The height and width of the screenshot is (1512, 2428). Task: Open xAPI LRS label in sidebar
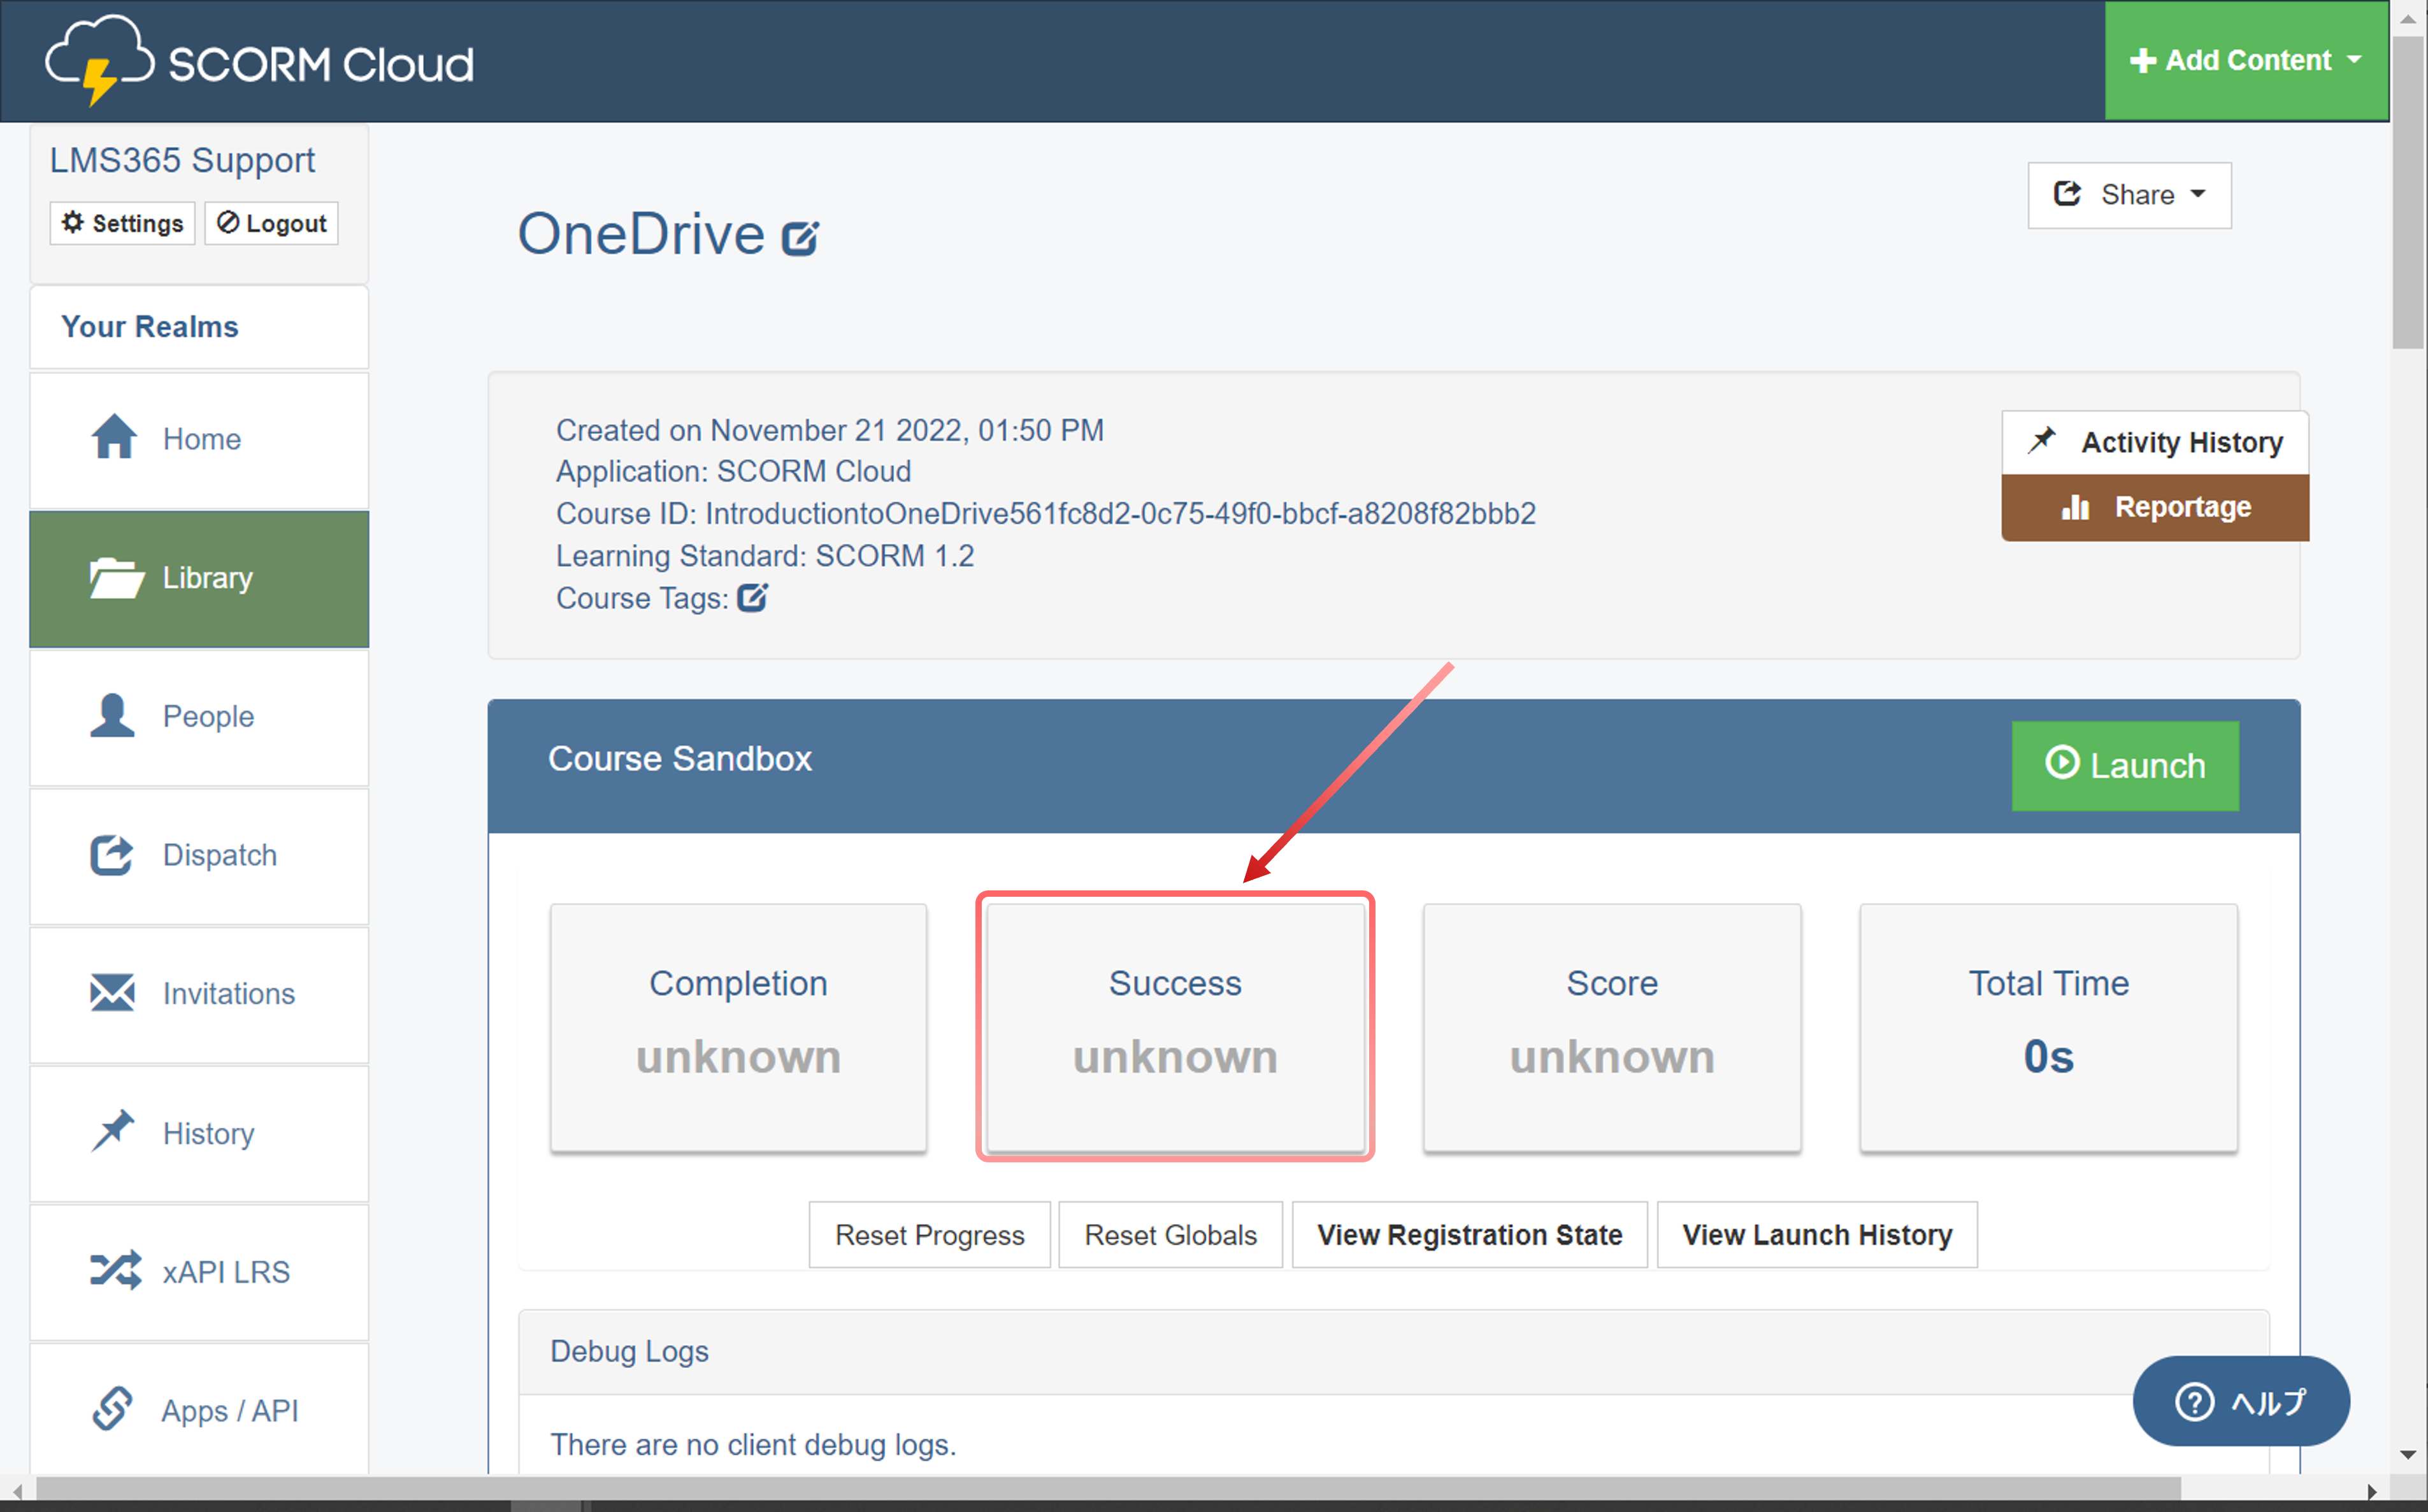tap(227, 1272)
